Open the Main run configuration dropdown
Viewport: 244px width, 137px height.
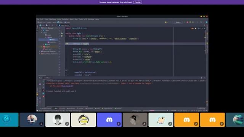[x=178, y=22]
